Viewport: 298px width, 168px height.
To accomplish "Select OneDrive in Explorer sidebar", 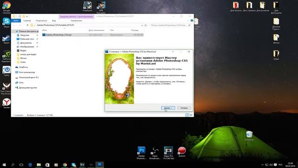I will [x=23, y=67].
